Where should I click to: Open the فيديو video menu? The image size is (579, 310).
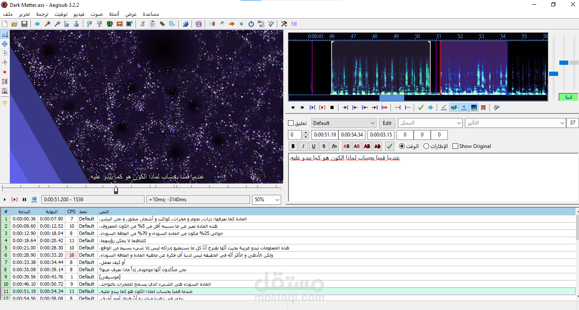click(79, 14)
